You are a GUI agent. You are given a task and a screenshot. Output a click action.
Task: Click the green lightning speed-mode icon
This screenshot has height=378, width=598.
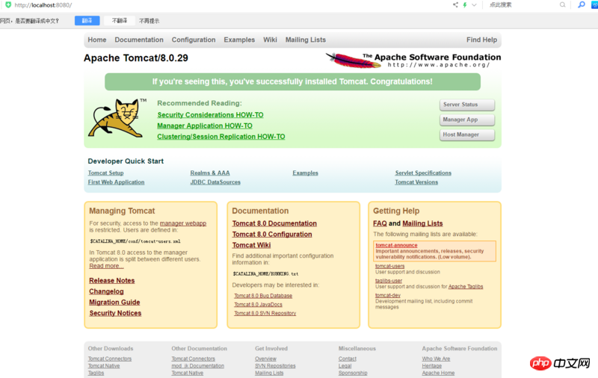pyautogui.click(x=465, y=5)
